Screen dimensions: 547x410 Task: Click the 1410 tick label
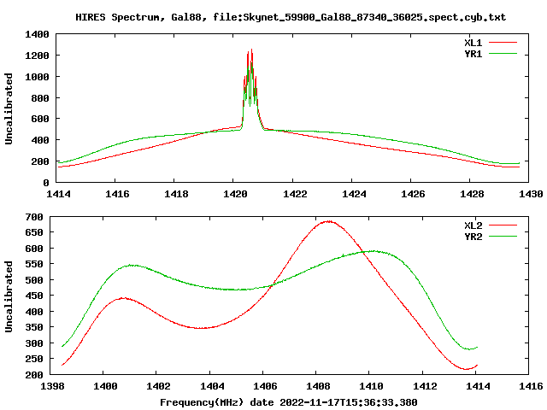tap(371, 386)
